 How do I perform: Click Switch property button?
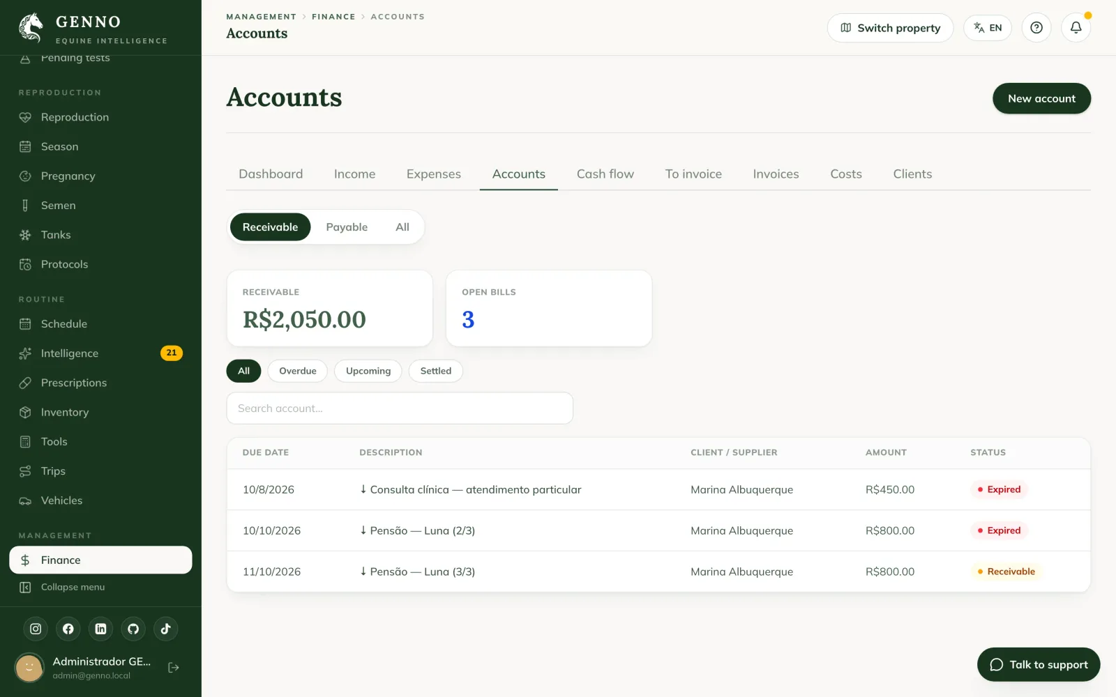tap(890, 28)
